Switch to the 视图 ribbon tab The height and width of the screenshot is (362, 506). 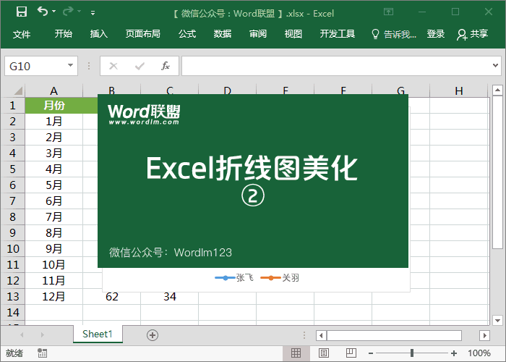click(293, 33)
